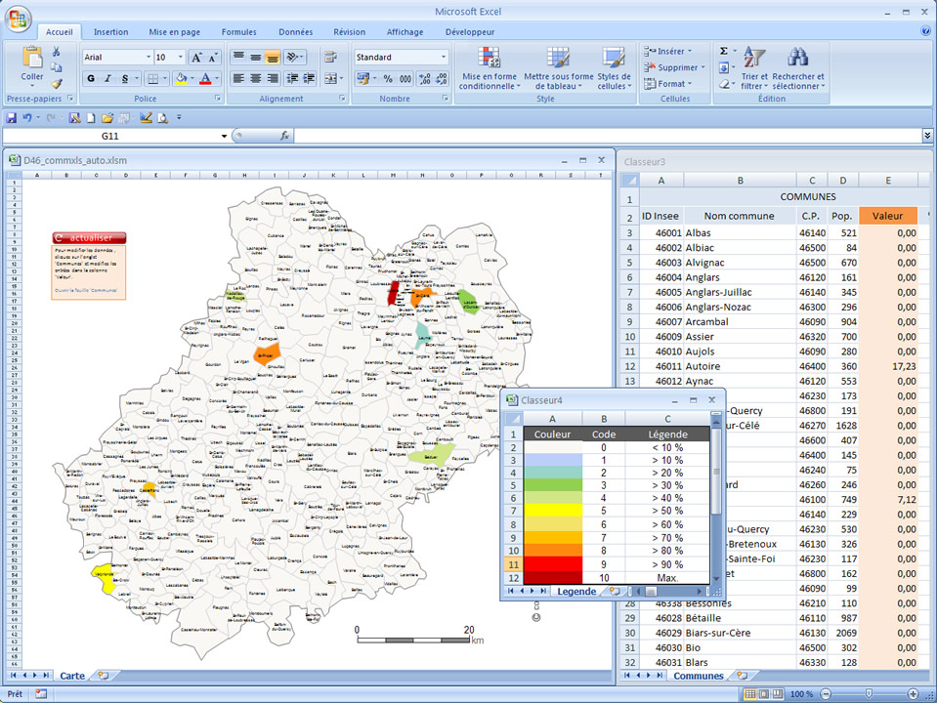Open the font name dropdown (Arial)

pos(149,58)
